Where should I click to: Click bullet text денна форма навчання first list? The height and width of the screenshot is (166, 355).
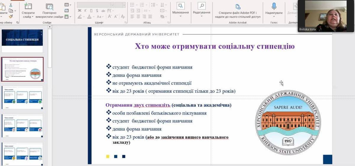[x=137, y=75]
